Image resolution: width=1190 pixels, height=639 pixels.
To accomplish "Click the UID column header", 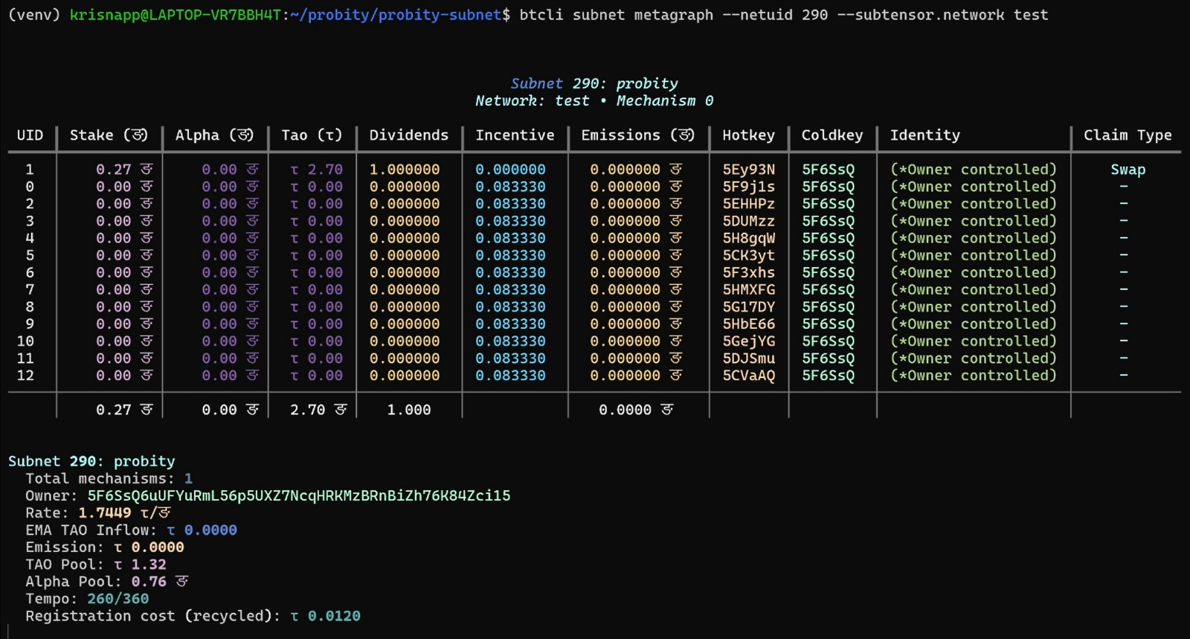I will 30,135.
